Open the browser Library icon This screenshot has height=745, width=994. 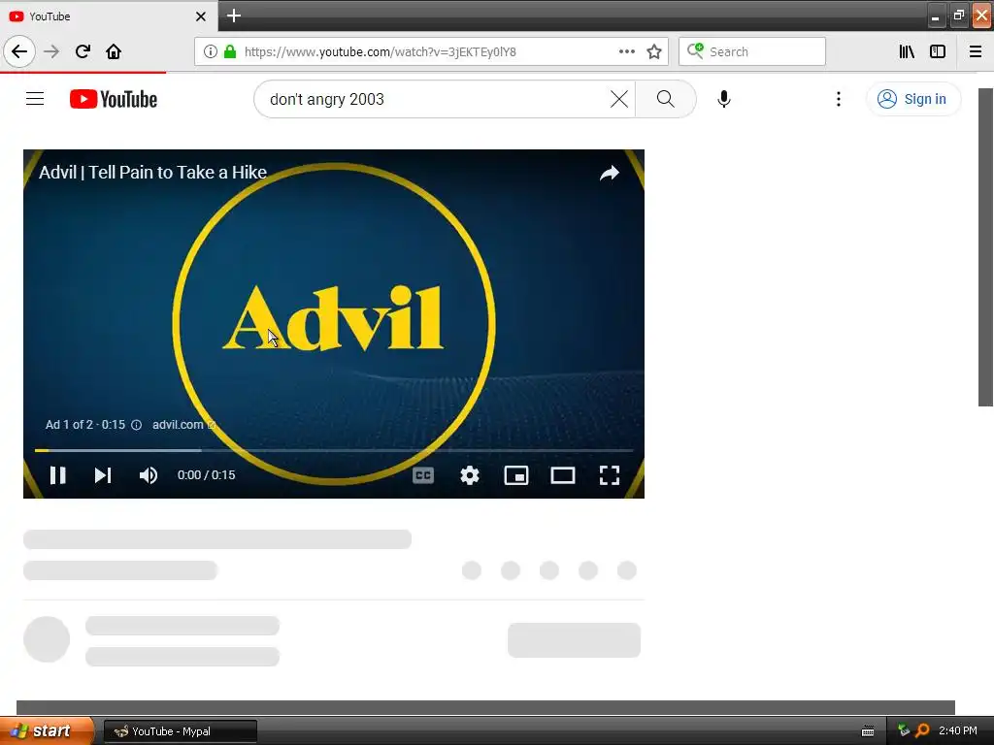907,51
